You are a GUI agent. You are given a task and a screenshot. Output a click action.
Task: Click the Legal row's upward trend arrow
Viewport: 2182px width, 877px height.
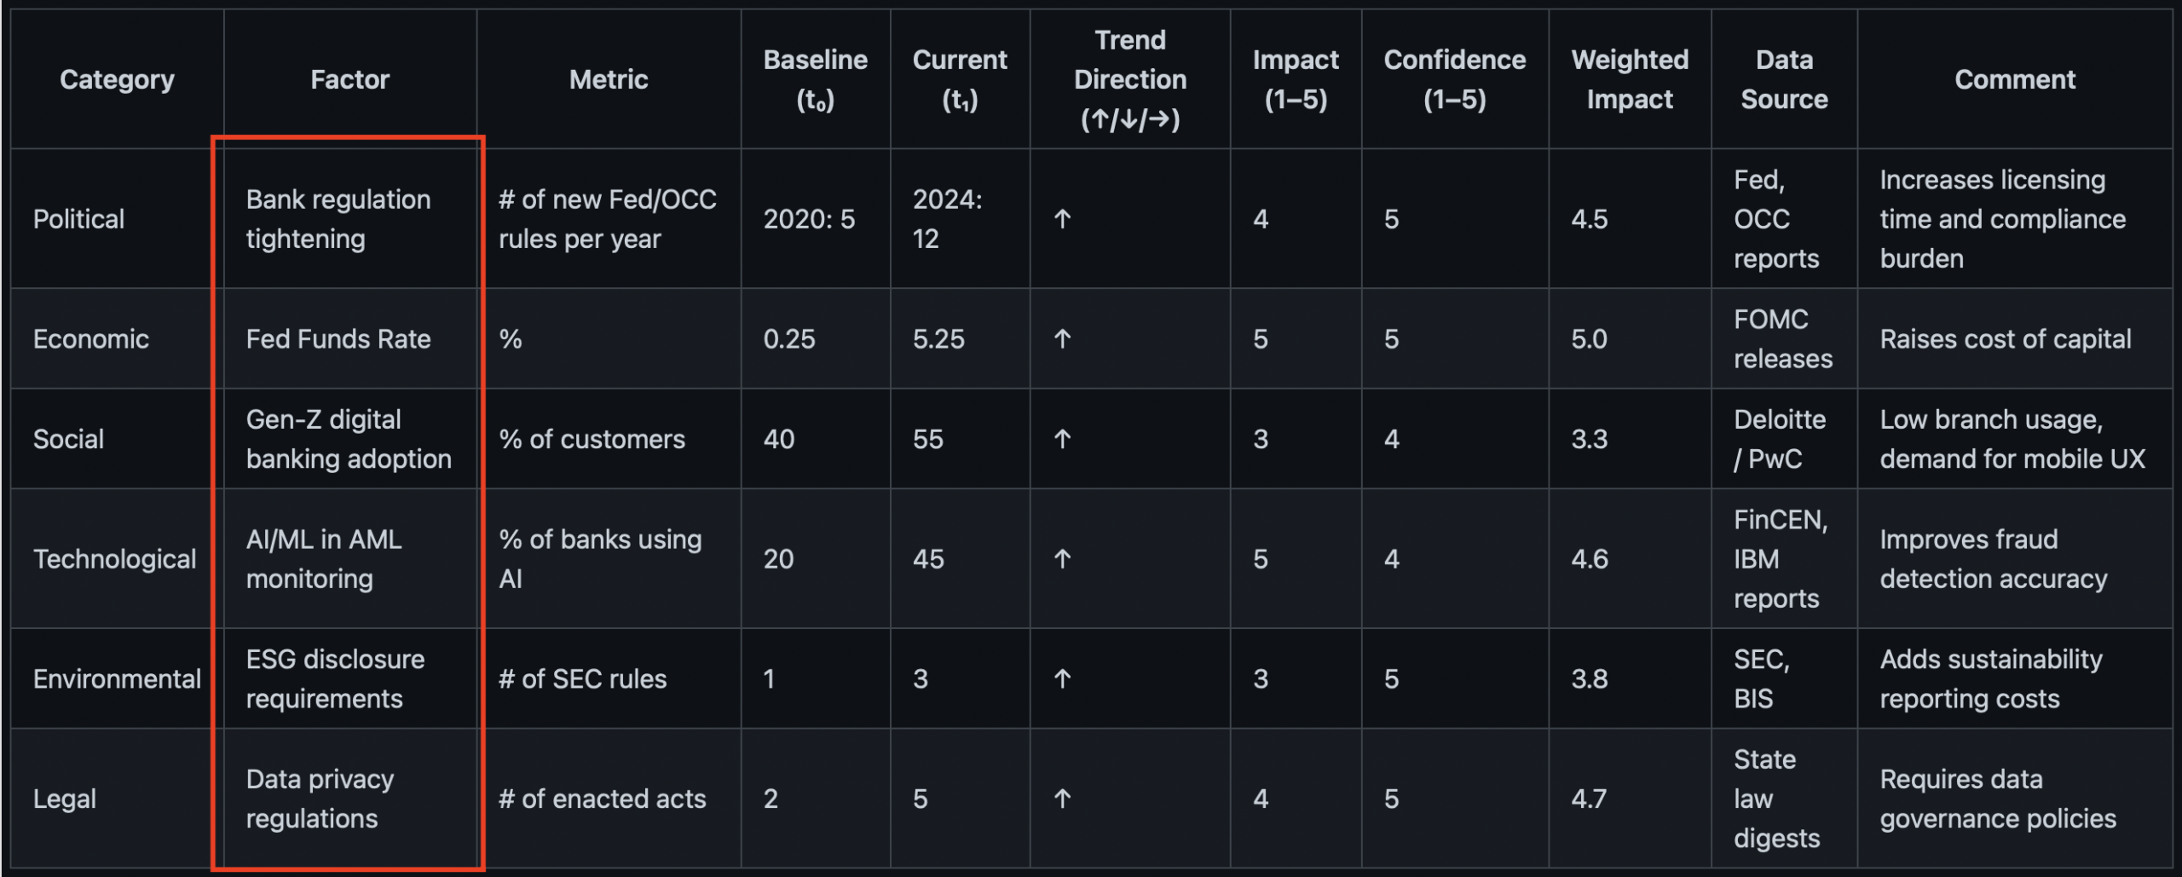click(x=1062, y=799)
